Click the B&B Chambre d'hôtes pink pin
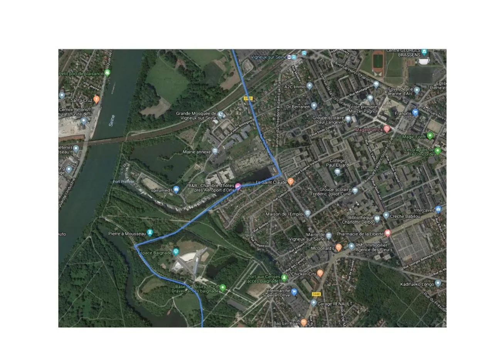The width and height of the screenshot is (493, 349). pyautogui.click(x=238, y=187)
